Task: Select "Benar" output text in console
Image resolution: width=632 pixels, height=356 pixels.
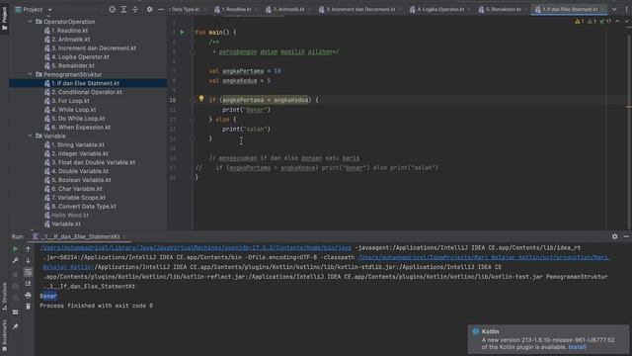Action: [x=48, y=296]
